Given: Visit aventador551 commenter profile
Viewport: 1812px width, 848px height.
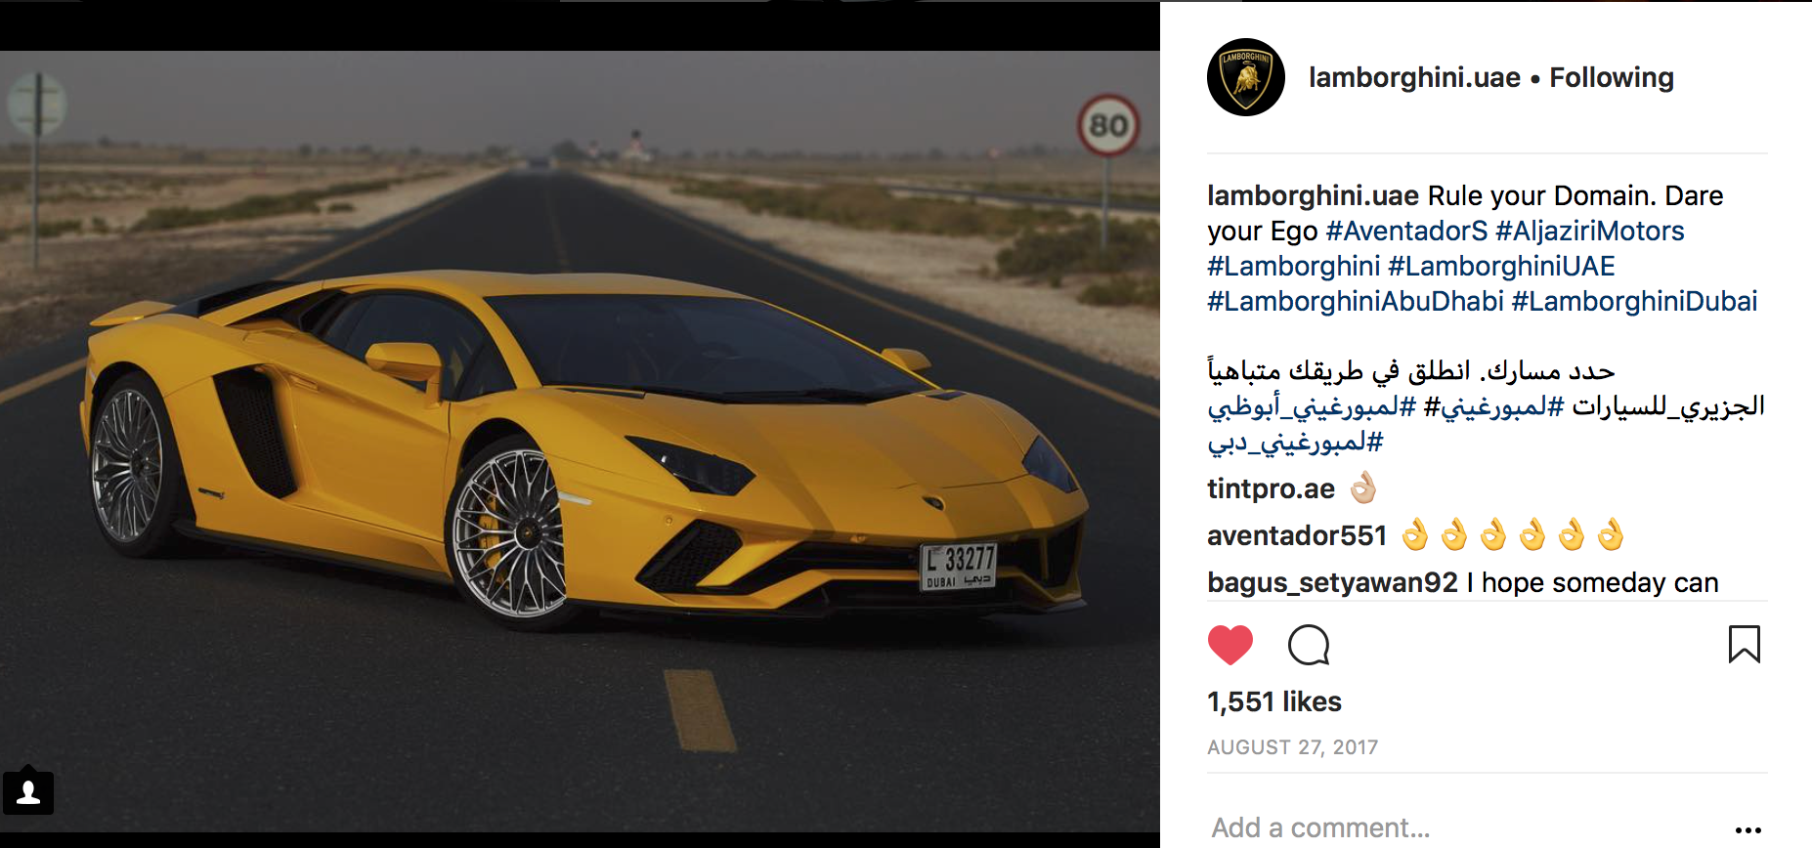Looking at the screenshot, I should [1297, 535].
